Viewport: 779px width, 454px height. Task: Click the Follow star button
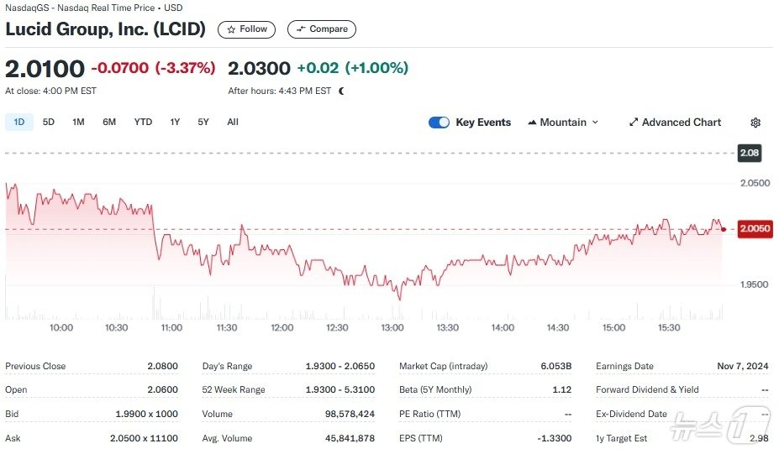[x=246, y=29]
